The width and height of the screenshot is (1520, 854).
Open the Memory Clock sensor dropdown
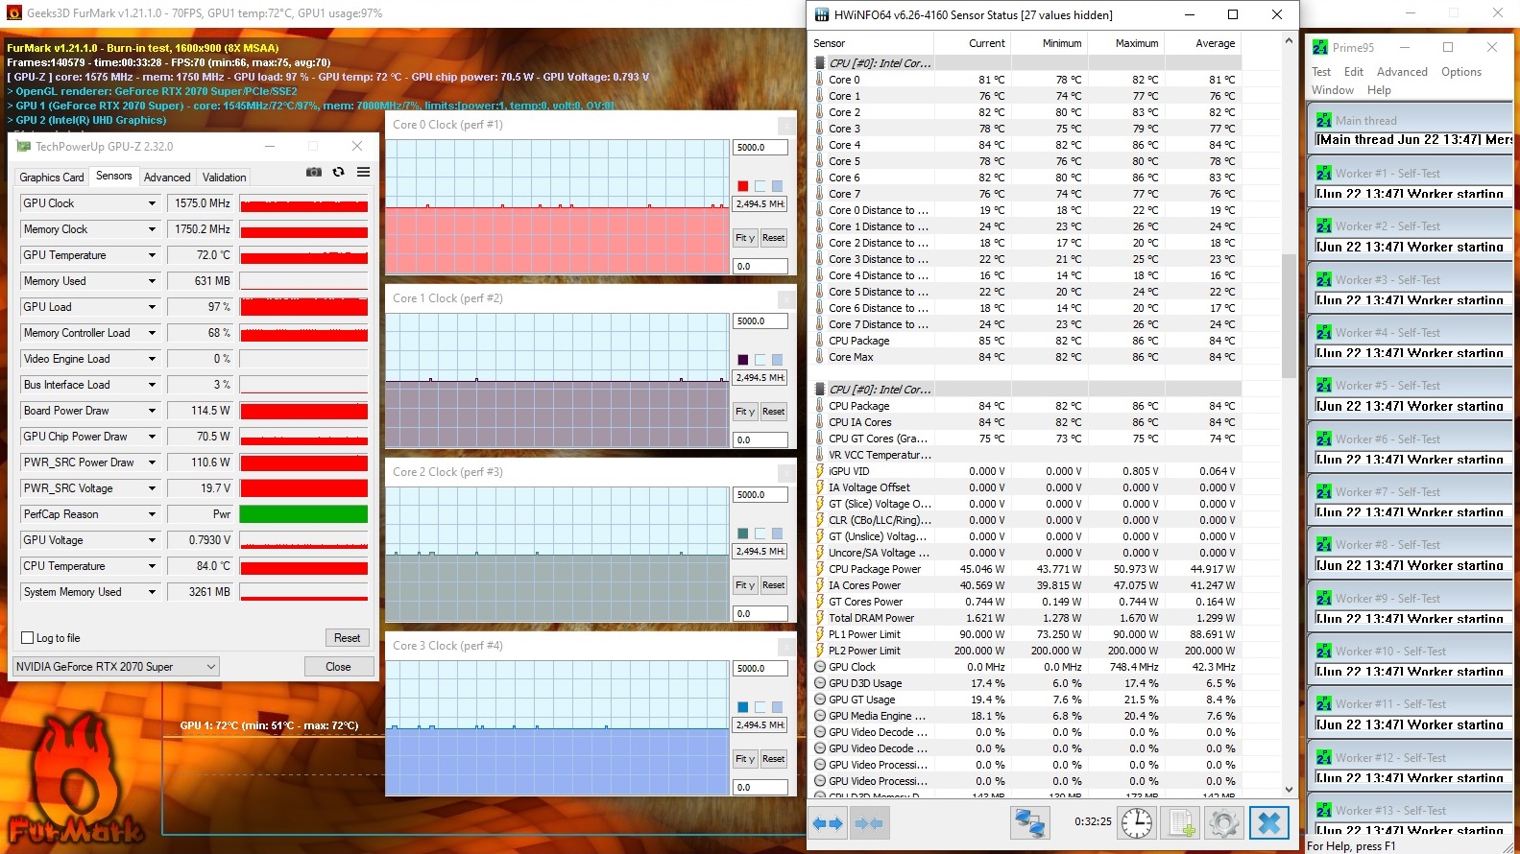click(x=152, y=229)
